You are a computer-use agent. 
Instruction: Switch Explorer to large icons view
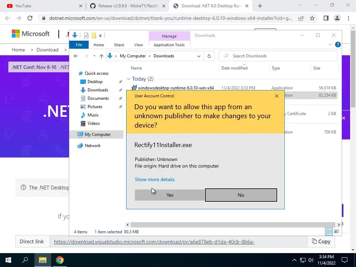[337, 232]
